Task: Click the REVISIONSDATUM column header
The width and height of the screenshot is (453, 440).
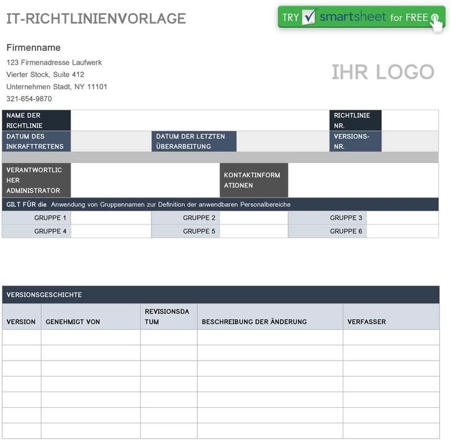Action: [169, 316]
